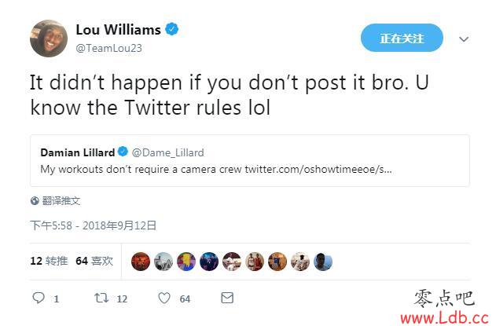Image resolution: width=496 pixels, height=326 pixels.
Task: Click the first liker avatar thumbnail
Action: click(x=141, y=262)
